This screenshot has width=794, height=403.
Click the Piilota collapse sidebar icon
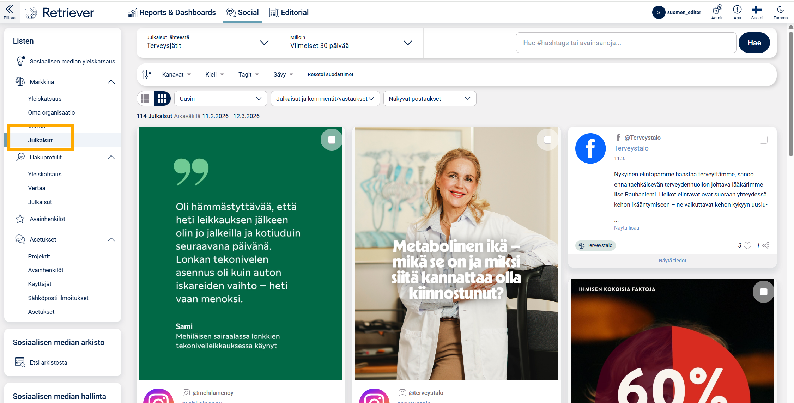10,10
